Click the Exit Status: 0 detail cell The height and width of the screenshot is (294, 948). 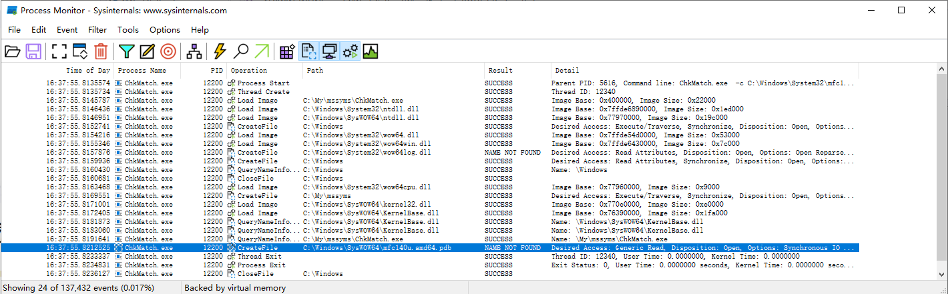702,265
